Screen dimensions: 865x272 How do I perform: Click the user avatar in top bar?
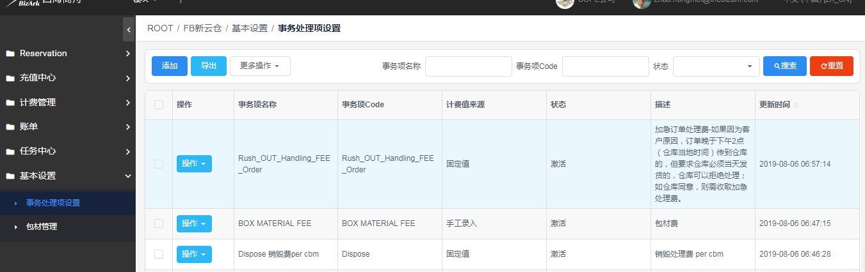tap(642, 3)
